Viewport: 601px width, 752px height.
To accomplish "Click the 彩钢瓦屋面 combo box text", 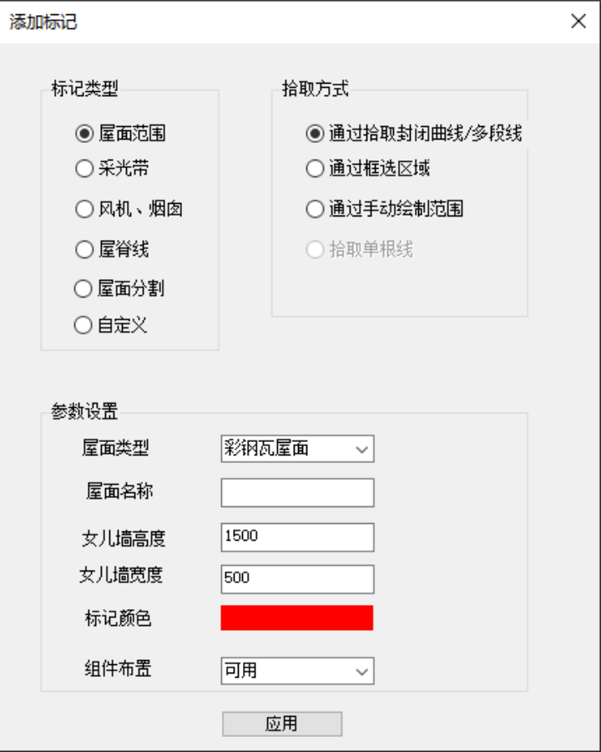I will 267,449.
